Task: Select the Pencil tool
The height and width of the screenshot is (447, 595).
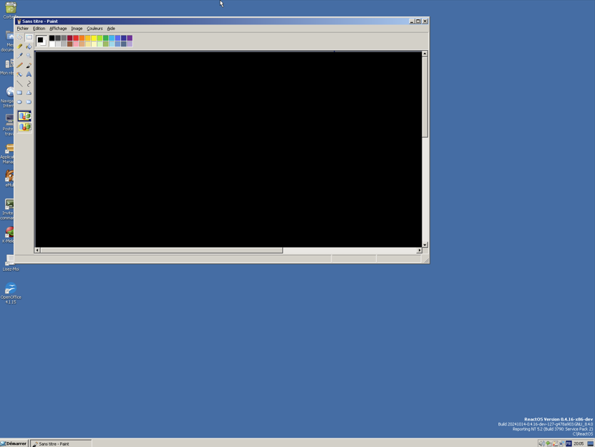Action: (19, 65)
